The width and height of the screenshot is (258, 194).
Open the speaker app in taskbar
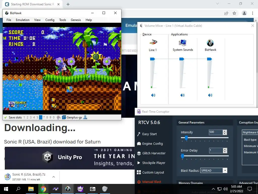pyautogui.click(x=105, y=189)
